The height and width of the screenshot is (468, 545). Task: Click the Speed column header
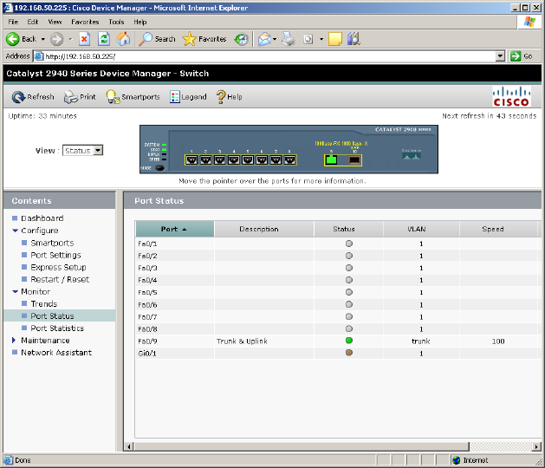(x=498, y=229)
